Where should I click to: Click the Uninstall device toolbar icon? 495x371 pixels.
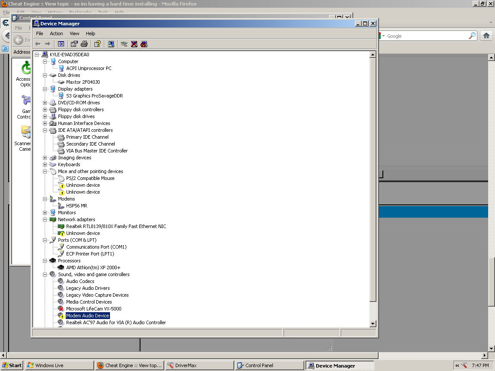134,44
